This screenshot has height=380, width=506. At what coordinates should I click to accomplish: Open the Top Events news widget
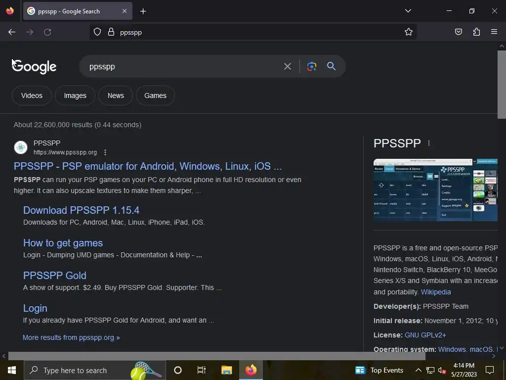(x=379, y=370)
